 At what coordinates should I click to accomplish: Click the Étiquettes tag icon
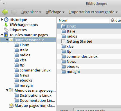coord(6,30)
